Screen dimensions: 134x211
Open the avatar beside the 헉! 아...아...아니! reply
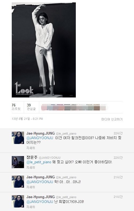18,182
